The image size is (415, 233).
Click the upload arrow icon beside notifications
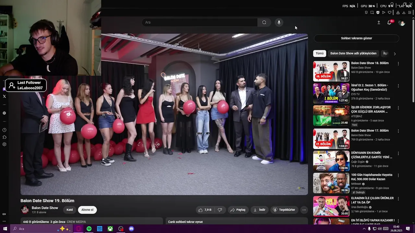click(379, 22)
